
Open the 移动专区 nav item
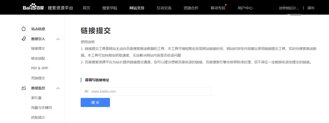218,8
